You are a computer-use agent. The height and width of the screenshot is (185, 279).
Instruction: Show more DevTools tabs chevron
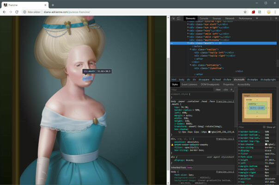click(257, 18)
